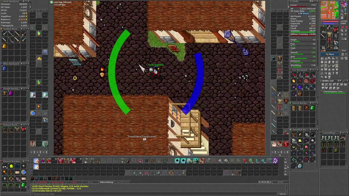Click the red legs equipment slot
The width and height of the screenshot is (349, 196).
(x=330, y=40)
